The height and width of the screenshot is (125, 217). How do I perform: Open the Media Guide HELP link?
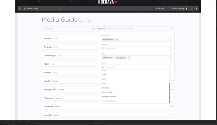81,21
